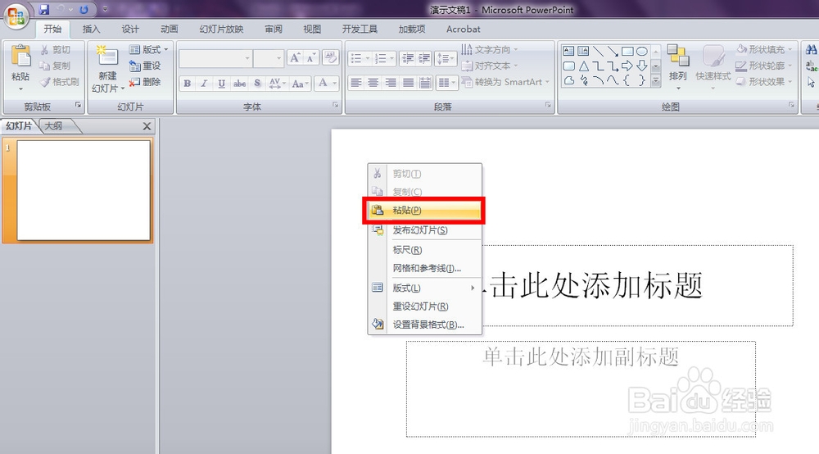819x454 pixels.
Task: Open Layout (版式) context submenu
Action: click(x=424, y=288)
